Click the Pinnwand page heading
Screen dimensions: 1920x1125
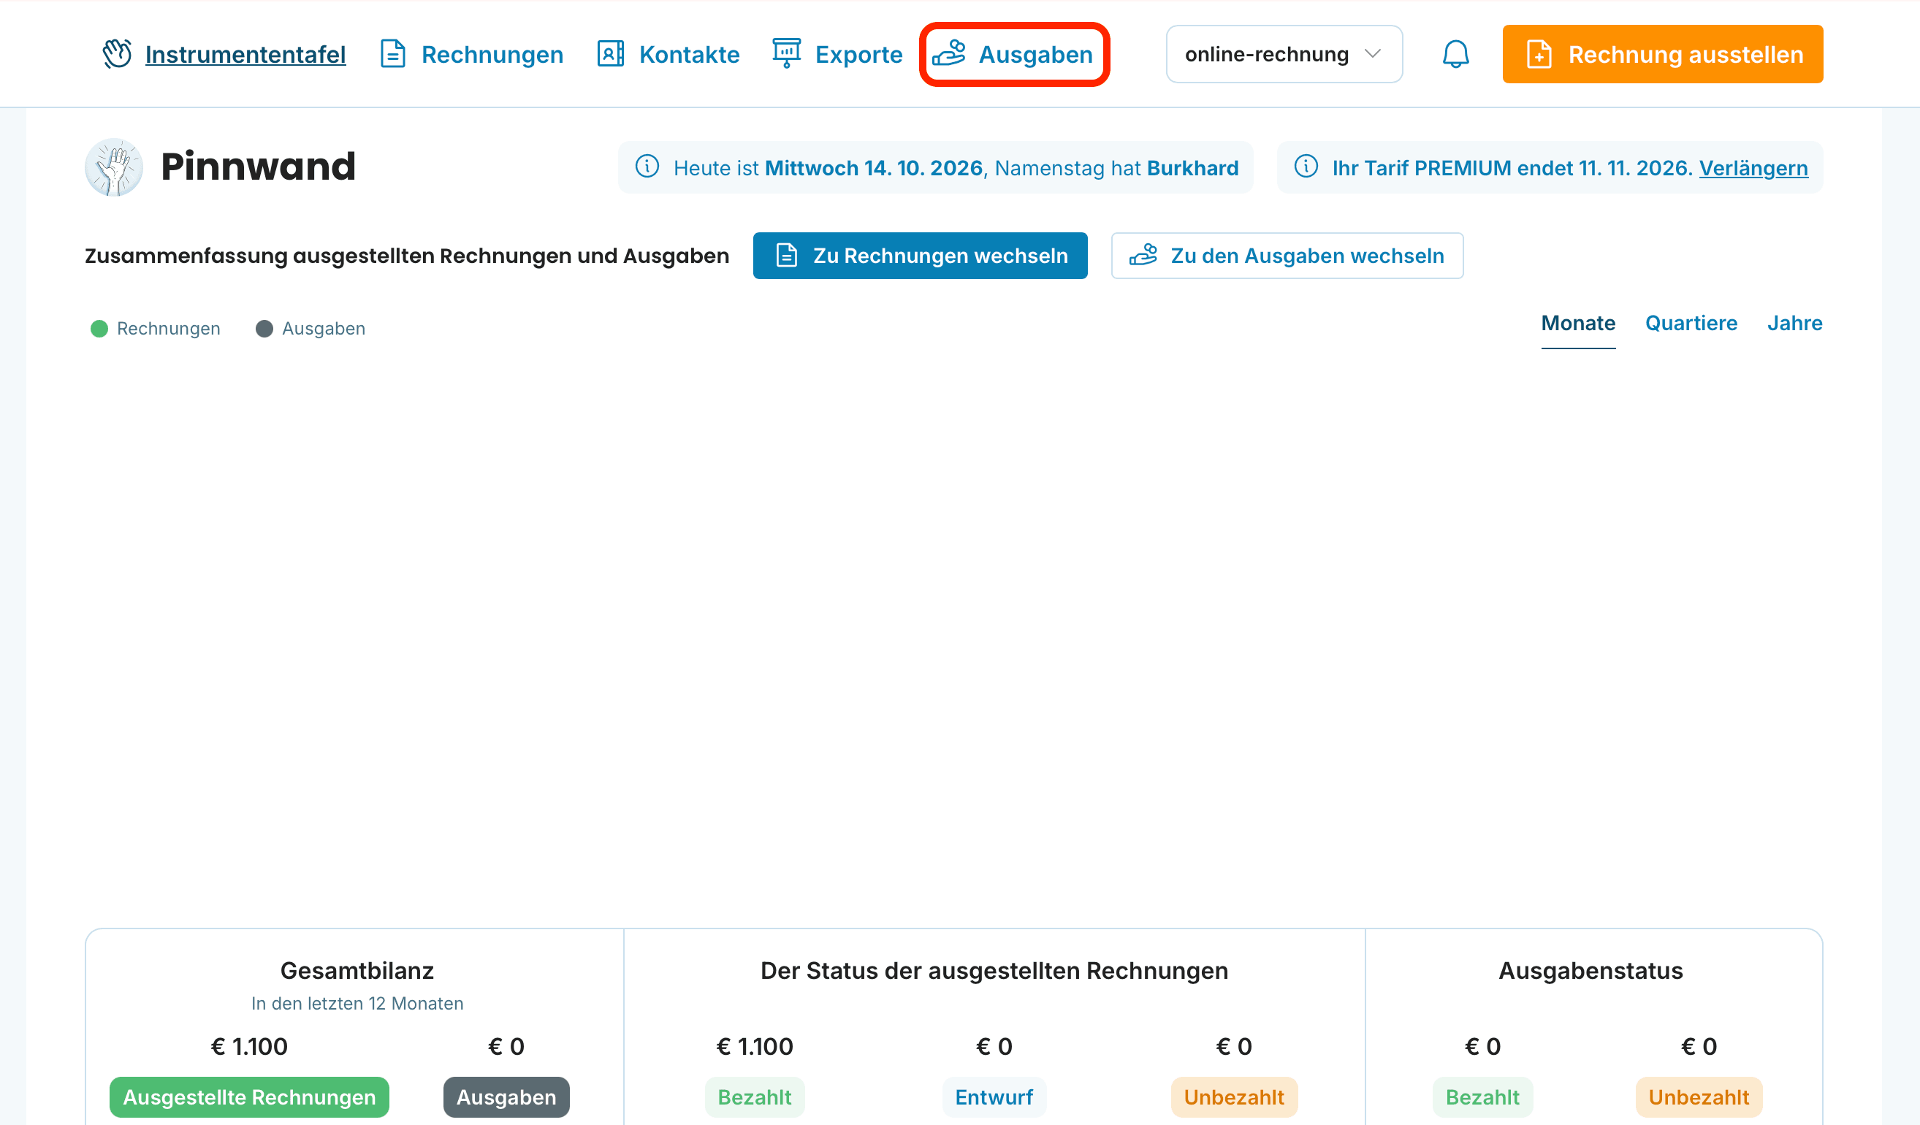259,167
